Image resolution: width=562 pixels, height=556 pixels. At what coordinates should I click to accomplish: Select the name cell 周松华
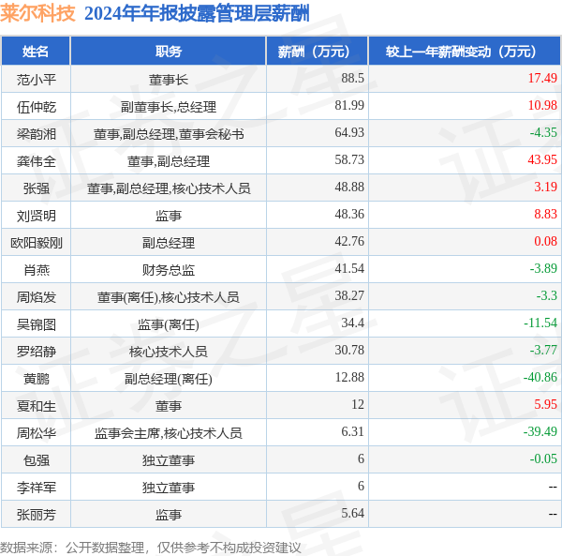coord(37,433)
